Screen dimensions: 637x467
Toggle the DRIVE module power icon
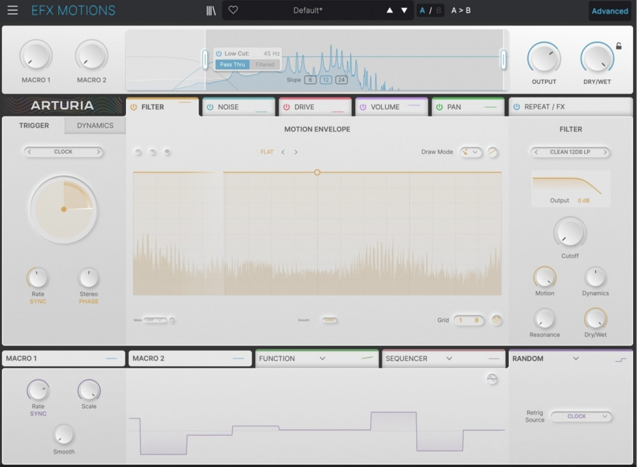point(287,107)
